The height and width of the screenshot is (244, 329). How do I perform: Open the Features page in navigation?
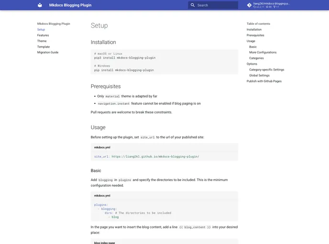(43, 35)
